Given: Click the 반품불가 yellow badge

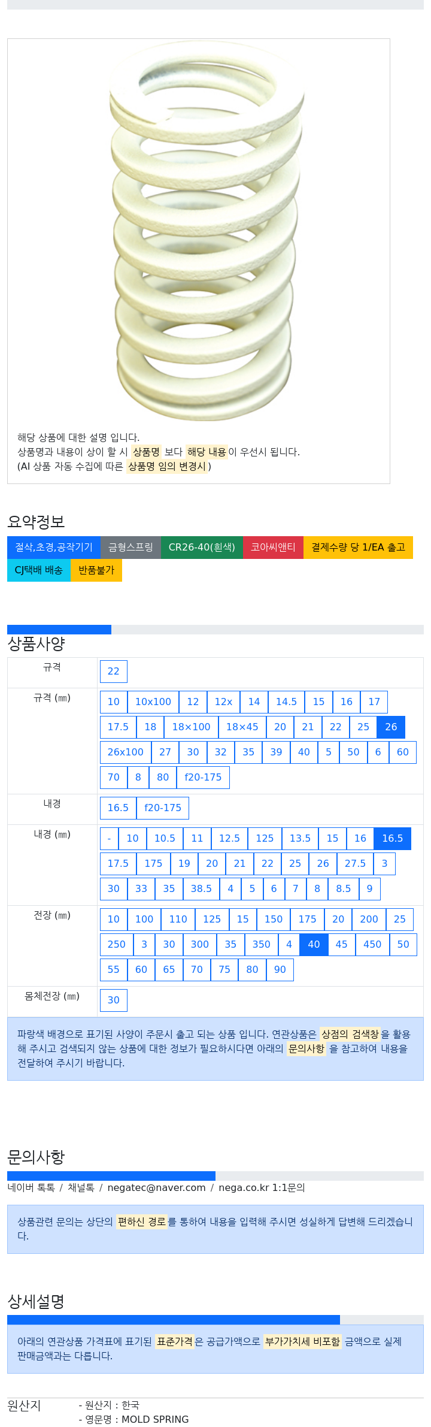Looking at the screenshot, I should pos(96,570).
